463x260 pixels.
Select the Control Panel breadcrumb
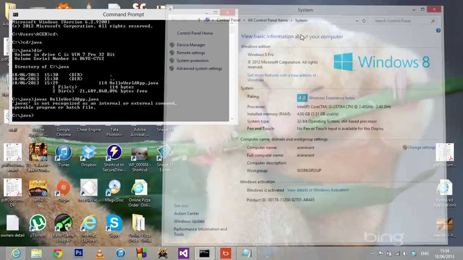tap(228, 21)
